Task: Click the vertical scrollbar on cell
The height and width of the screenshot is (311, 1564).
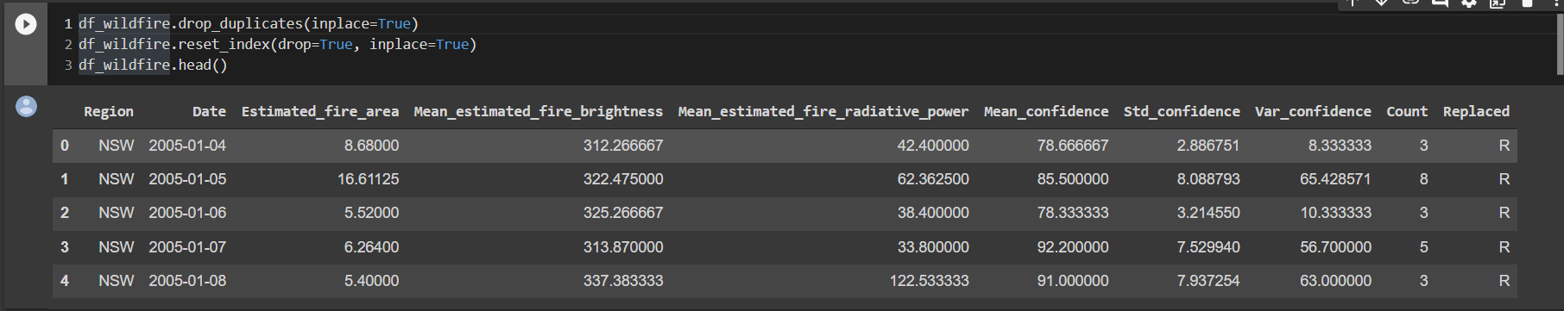Action: [1560, 43]
